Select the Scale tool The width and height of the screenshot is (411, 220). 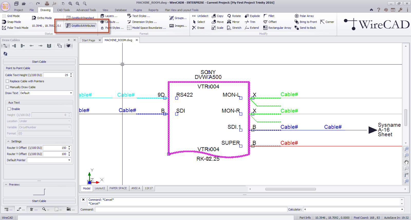coord(218,28)
